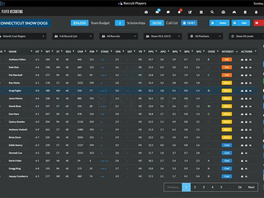Open the balance scales icon
The image size is (264, 198).
(x=223, y=12)
